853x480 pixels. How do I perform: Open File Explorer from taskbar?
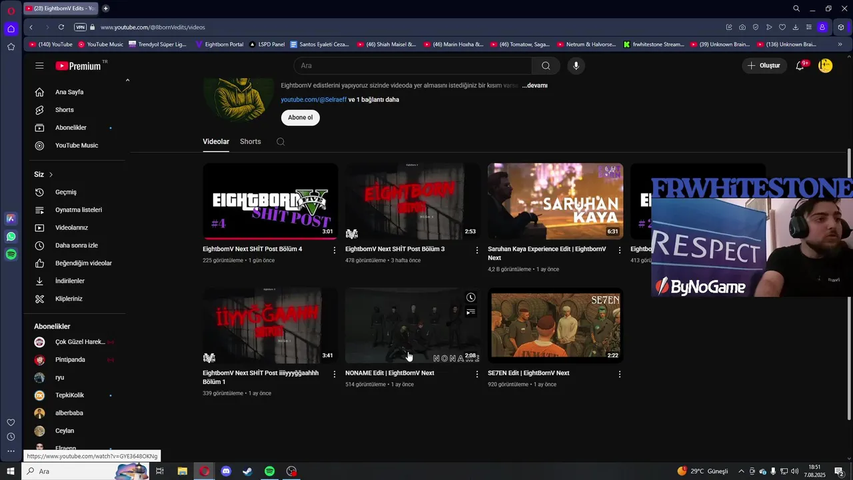pyautogui.click(x=183, y=471)
